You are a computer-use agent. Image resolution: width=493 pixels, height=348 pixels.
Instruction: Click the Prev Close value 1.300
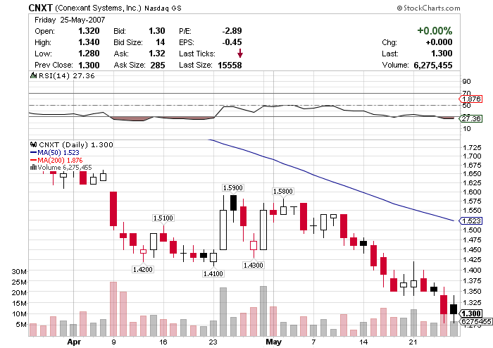pyautogui.click(x=89, y=65)
